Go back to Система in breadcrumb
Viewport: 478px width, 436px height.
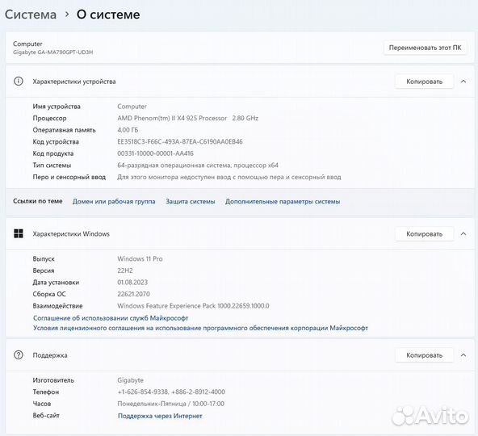[31, 15]
